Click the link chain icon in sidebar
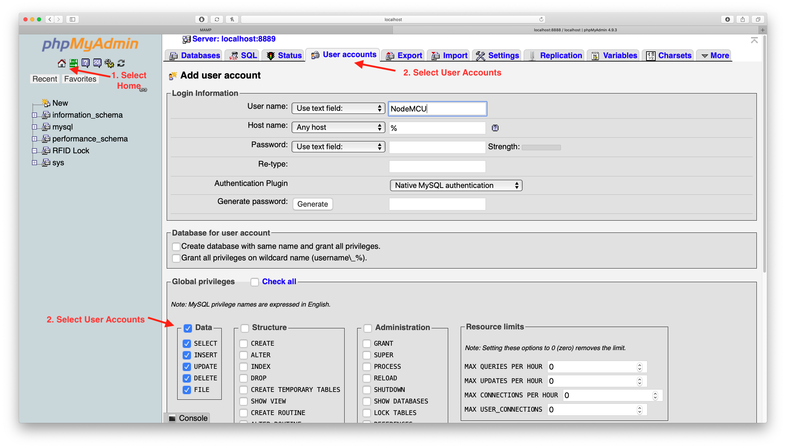Image resolution: width=786 pixels, height=448 pixels. [x=143, y=90]
